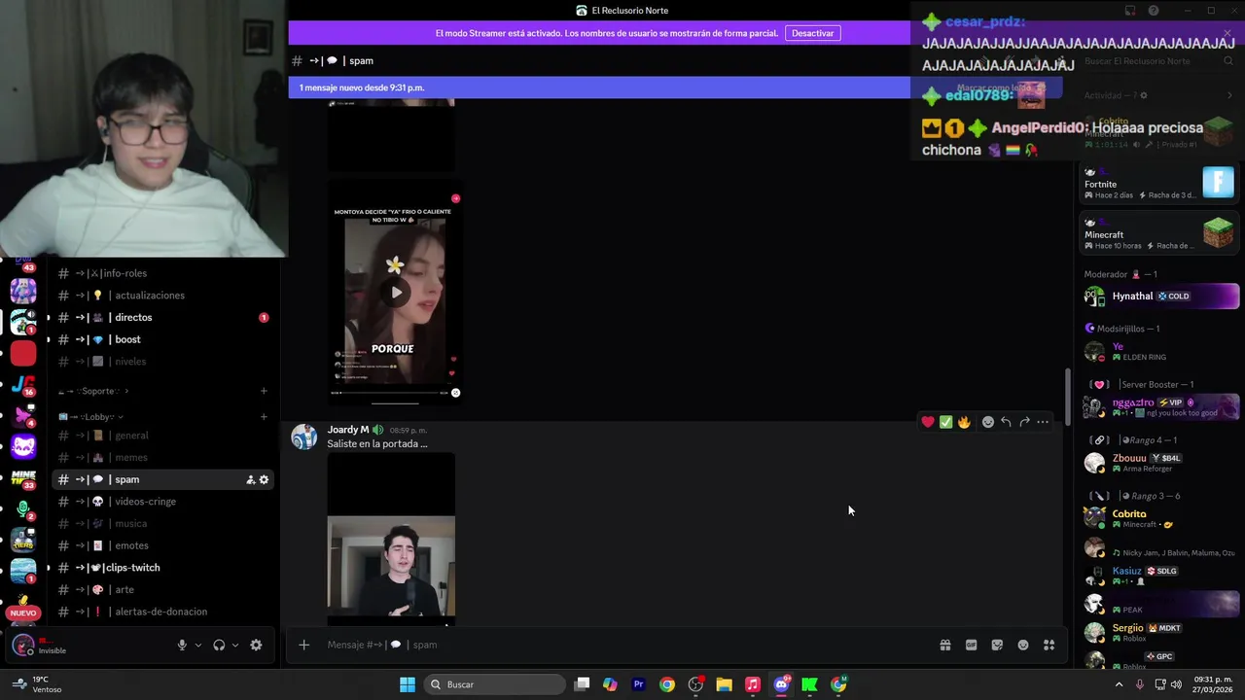Open add-reaction emoji picker on message
The image size is (1245, 700).
click(x=987, y=422)
